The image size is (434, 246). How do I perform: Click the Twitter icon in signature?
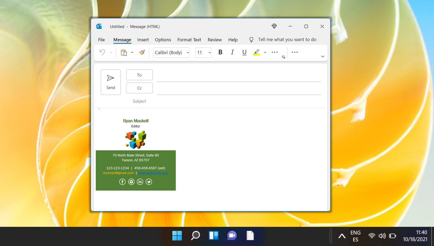click(x=149, y=182)
